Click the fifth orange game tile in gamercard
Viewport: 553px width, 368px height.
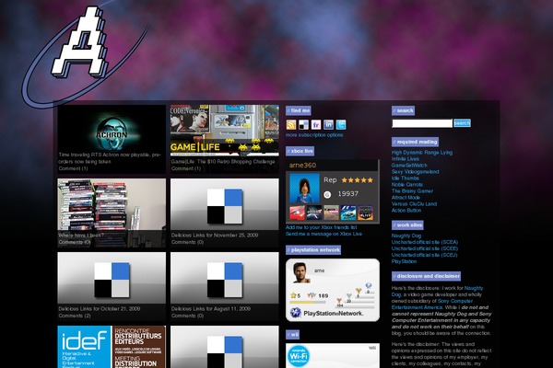(x=365, y=213)
